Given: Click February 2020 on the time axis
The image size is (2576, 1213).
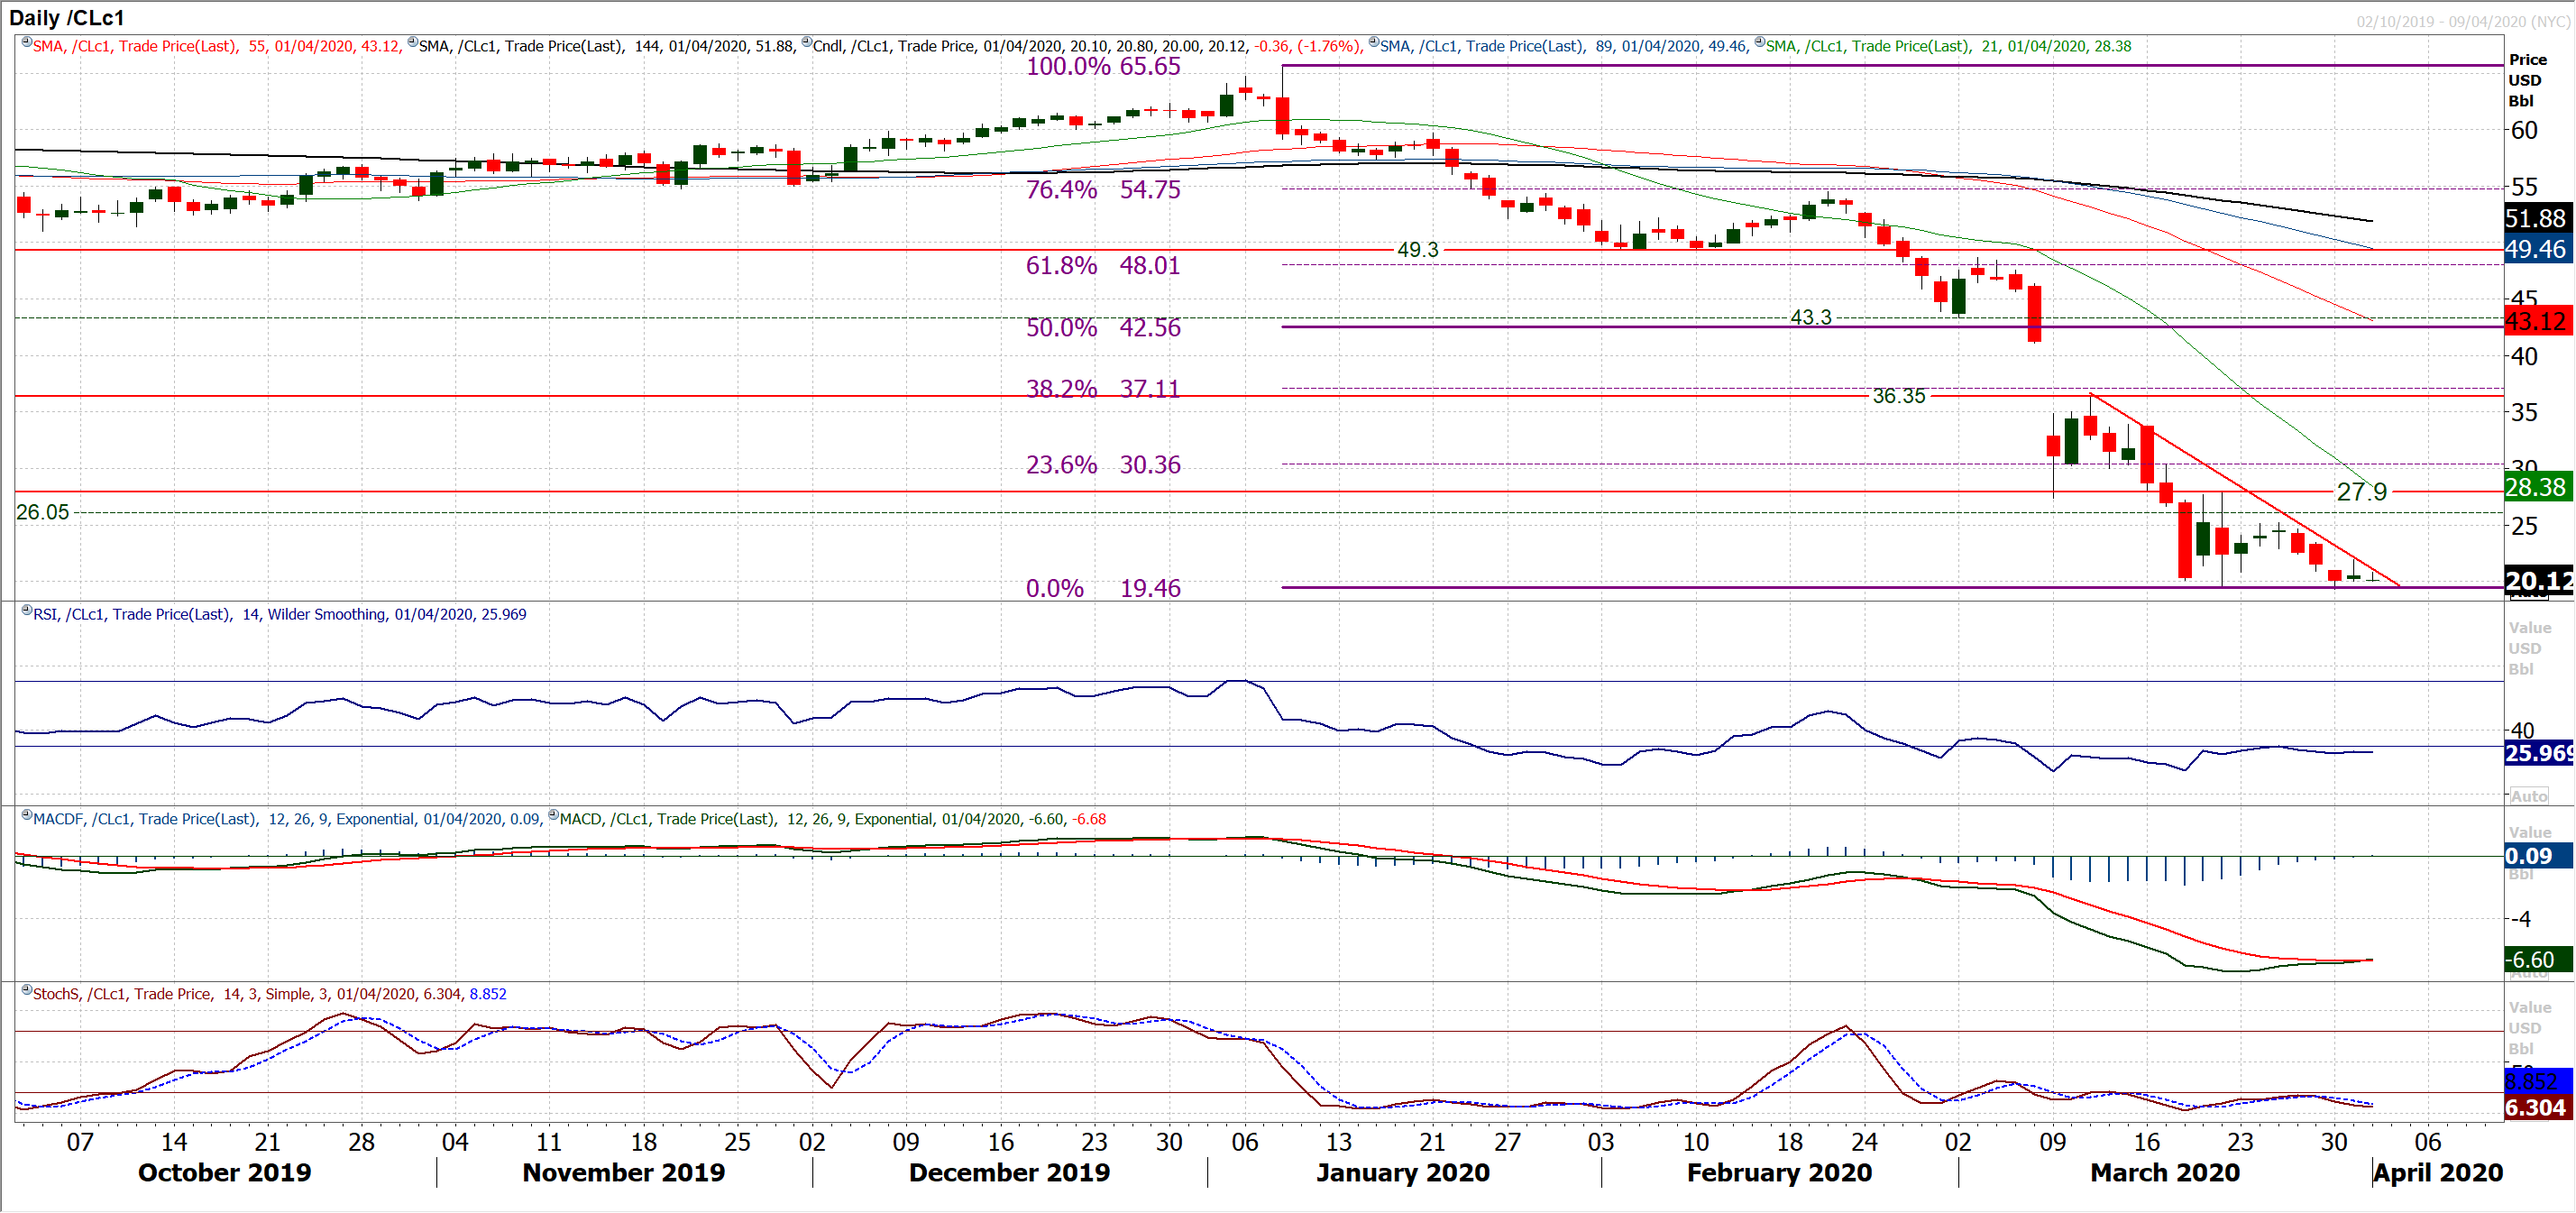Looking at the screenshot, I should coord(1779,1172).
